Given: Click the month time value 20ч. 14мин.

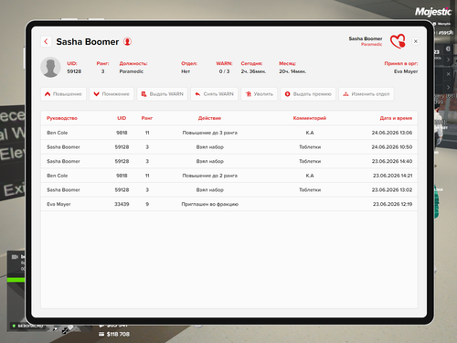Looking at the screenshot, I should pyautogui.click(x=292, y=71).
